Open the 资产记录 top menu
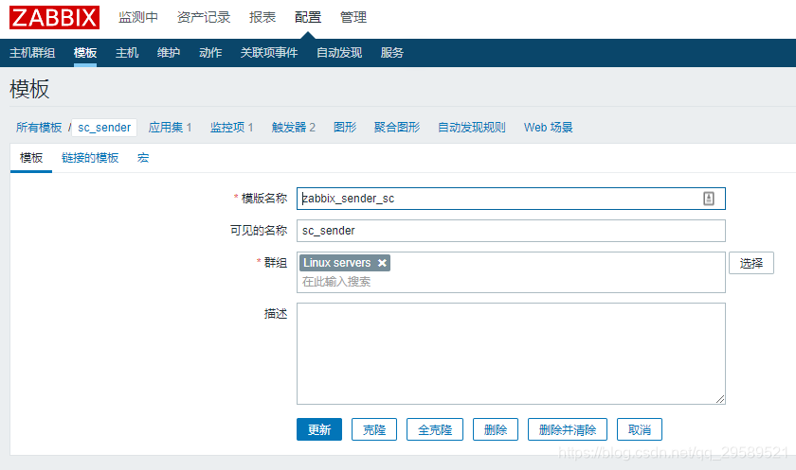This screenshot has height=470, width=796. (x=203, y=17)
